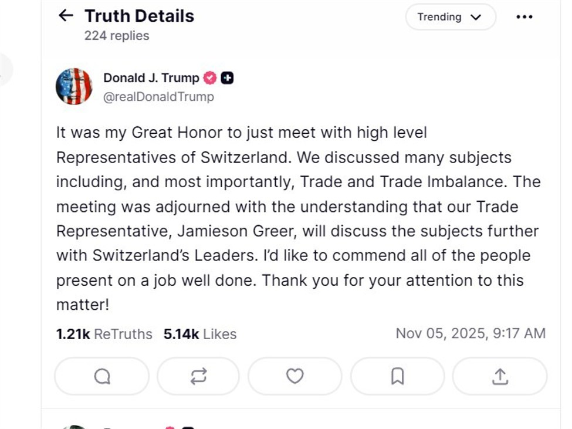Click the verified checkmark beside Donald J. Trump
The width and height of the screenshot is (572, 429).
209,77
